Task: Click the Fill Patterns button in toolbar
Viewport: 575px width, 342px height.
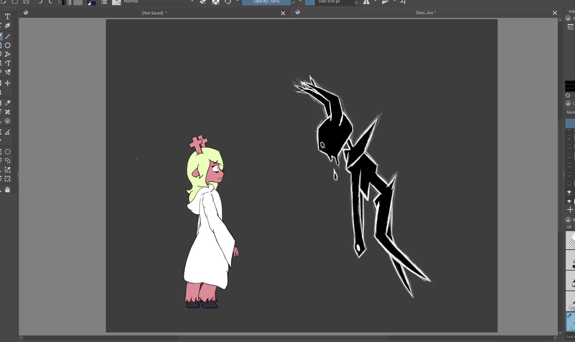Action: [78, 2]
